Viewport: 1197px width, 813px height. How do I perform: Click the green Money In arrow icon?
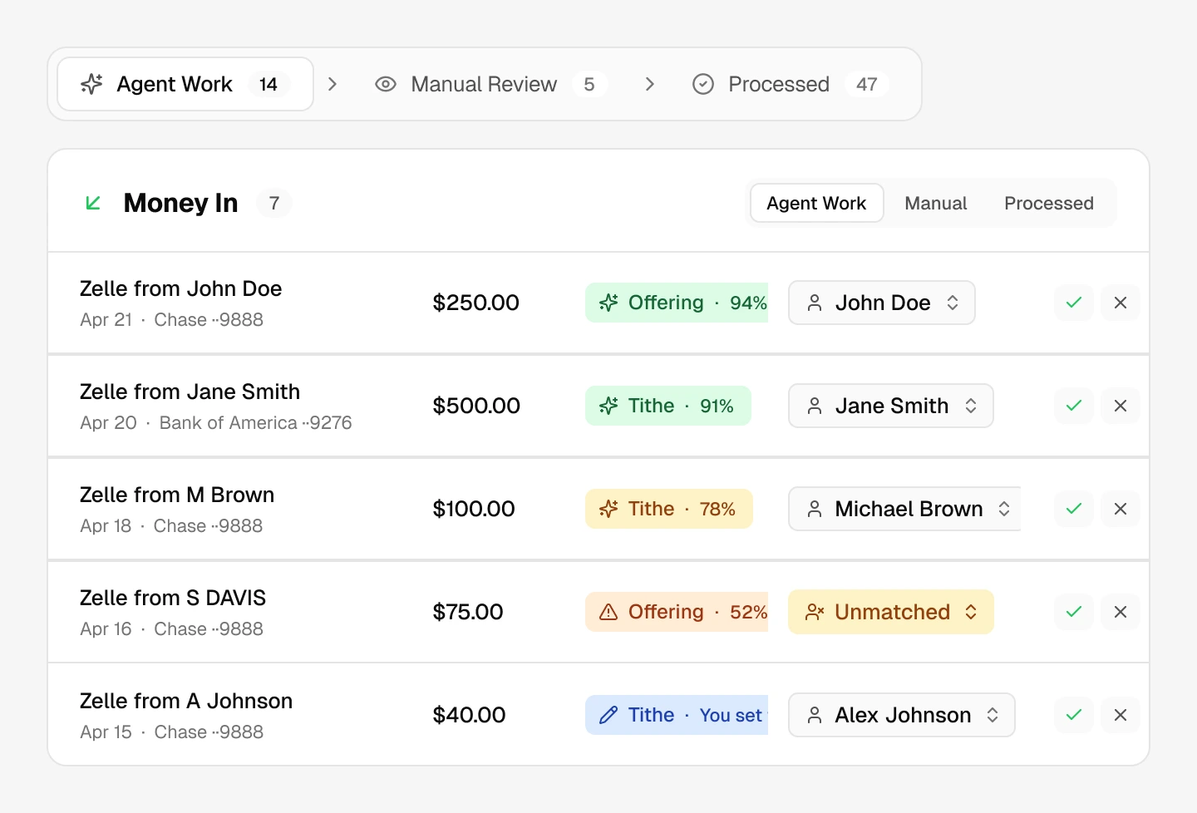[93, 203]
